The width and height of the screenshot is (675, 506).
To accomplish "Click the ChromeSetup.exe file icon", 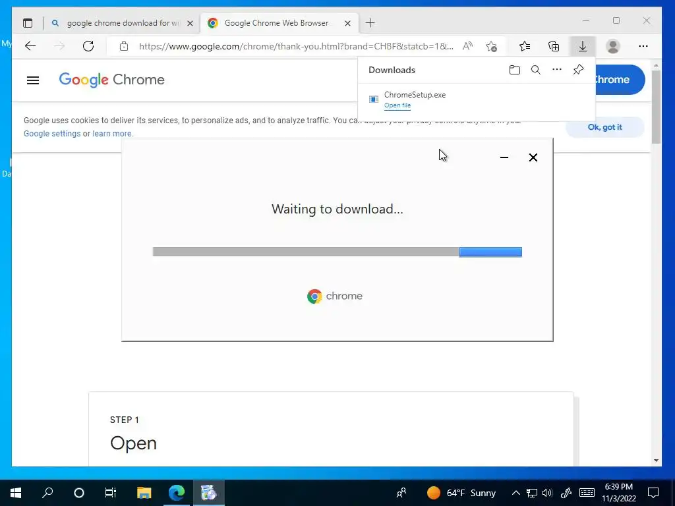I will pos(374,99).
